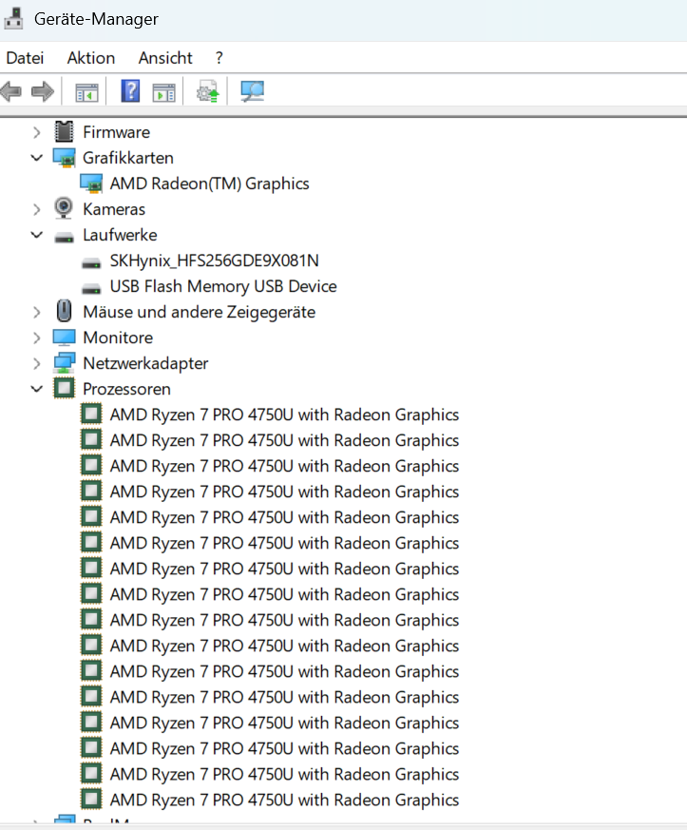Select USB Flash Memory USB Device
Viewport: 687px width, 830px height.
pyautogui.click(x=223, y=286)
